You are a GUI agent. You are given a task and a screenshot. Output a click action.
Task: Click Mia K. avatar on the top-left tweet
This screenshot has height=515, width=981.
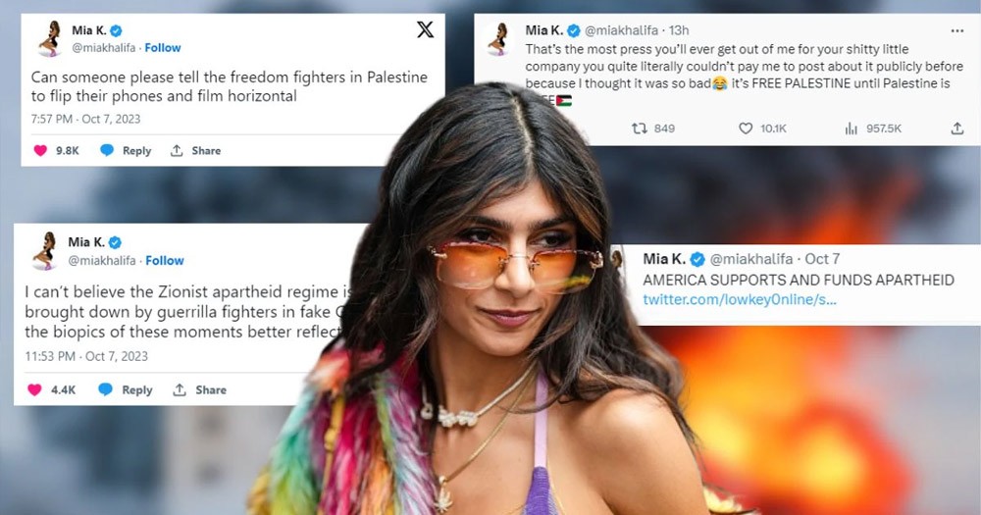[x=50, y=39]
